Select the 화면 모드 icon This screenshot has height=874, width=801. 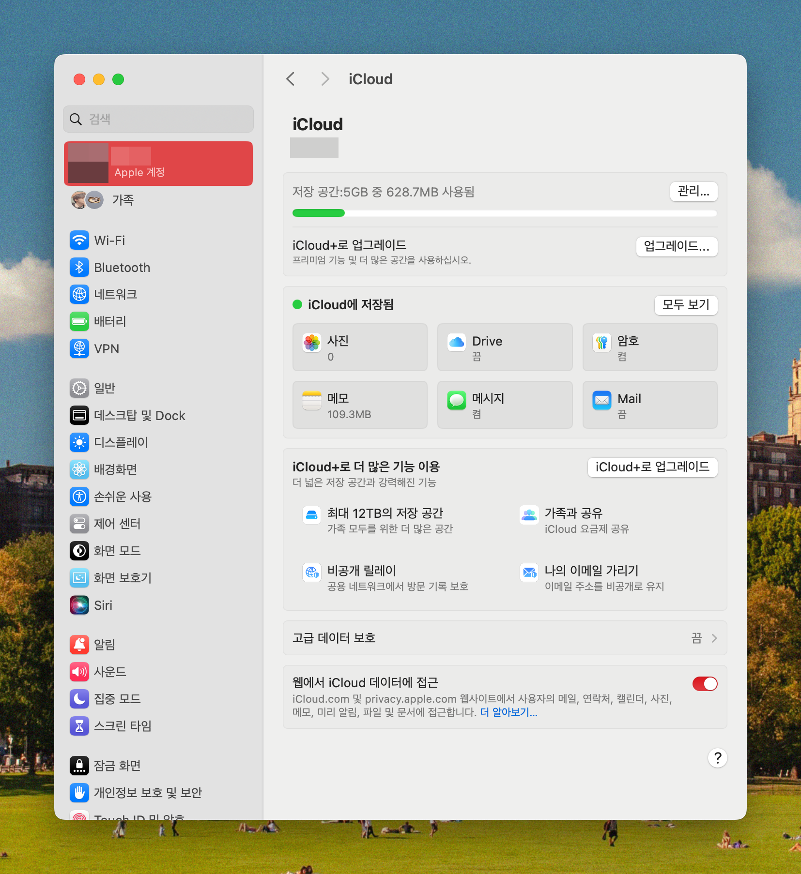coord(79,551)
